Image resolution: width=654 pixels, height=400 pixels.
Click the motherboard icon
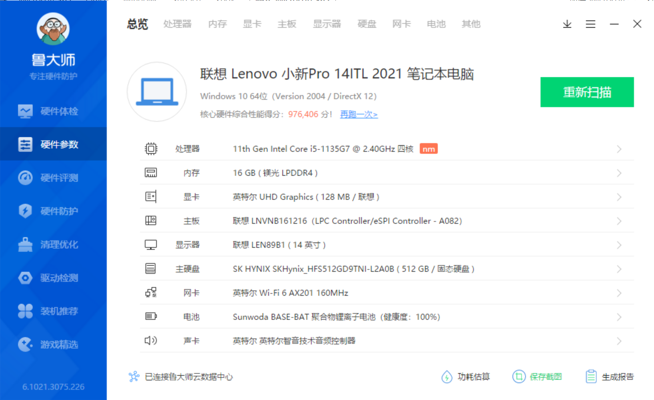point(151,220)
